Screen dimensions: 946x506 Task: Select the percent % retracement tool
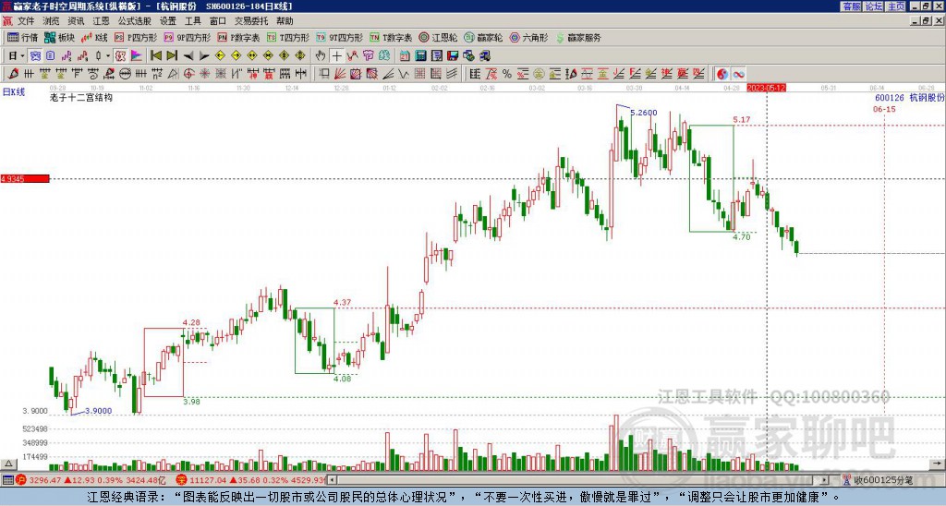[507, 74]
